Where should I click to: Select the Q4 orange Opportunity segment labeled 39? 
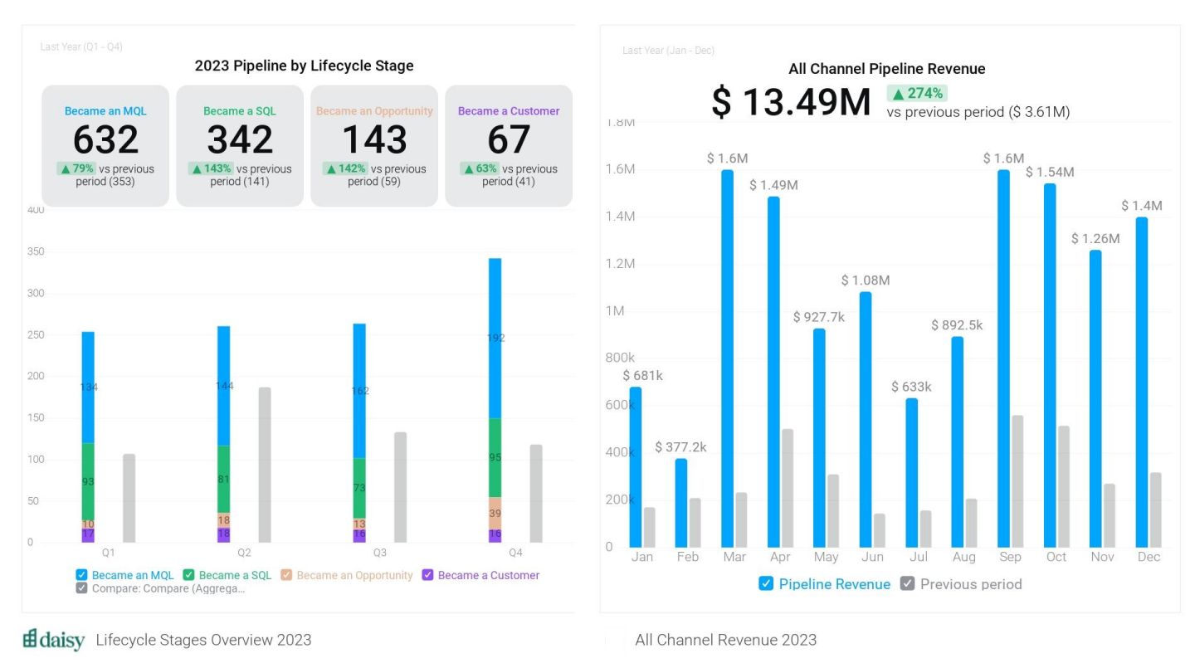point(495,513)
